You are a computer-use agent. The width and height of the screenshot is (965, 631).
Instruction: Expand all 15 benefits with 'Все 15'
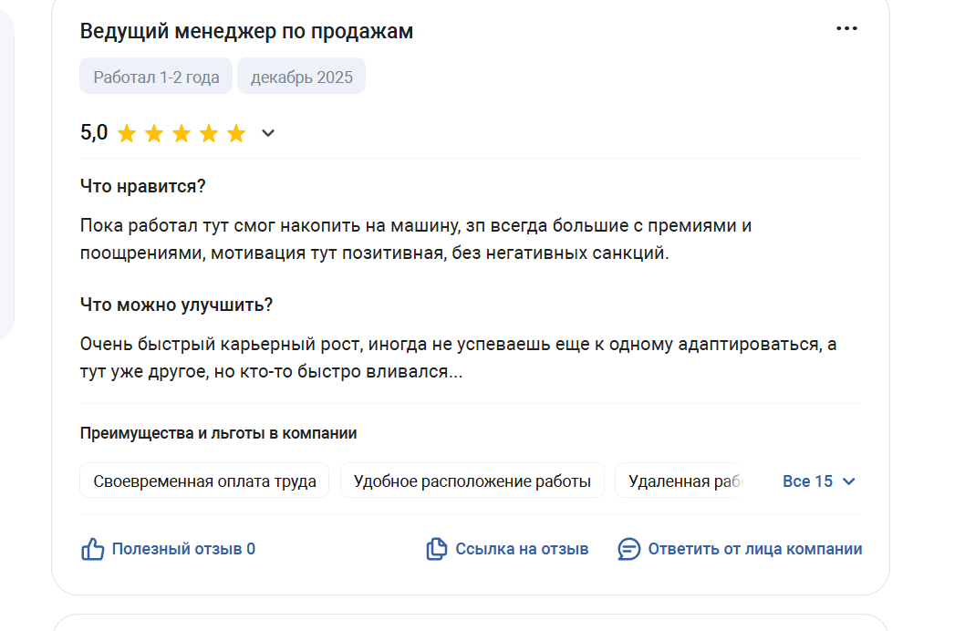(808, 481)
